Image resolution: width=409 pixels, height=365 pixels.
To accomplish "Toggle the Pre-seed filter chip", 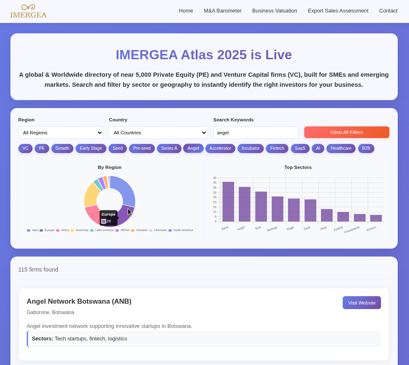I will (142, 149).
